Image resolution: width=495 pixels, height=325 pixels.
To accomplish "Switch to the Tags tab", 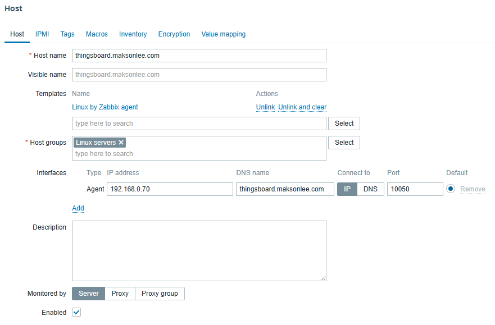I will click(67, 34).
